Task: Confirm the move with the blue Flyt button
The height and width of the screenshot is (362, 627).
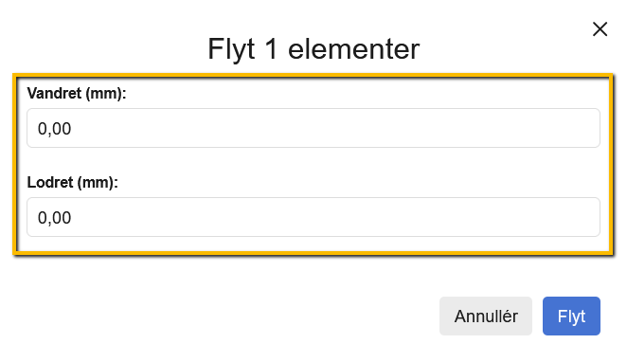Action: [571, 316]
